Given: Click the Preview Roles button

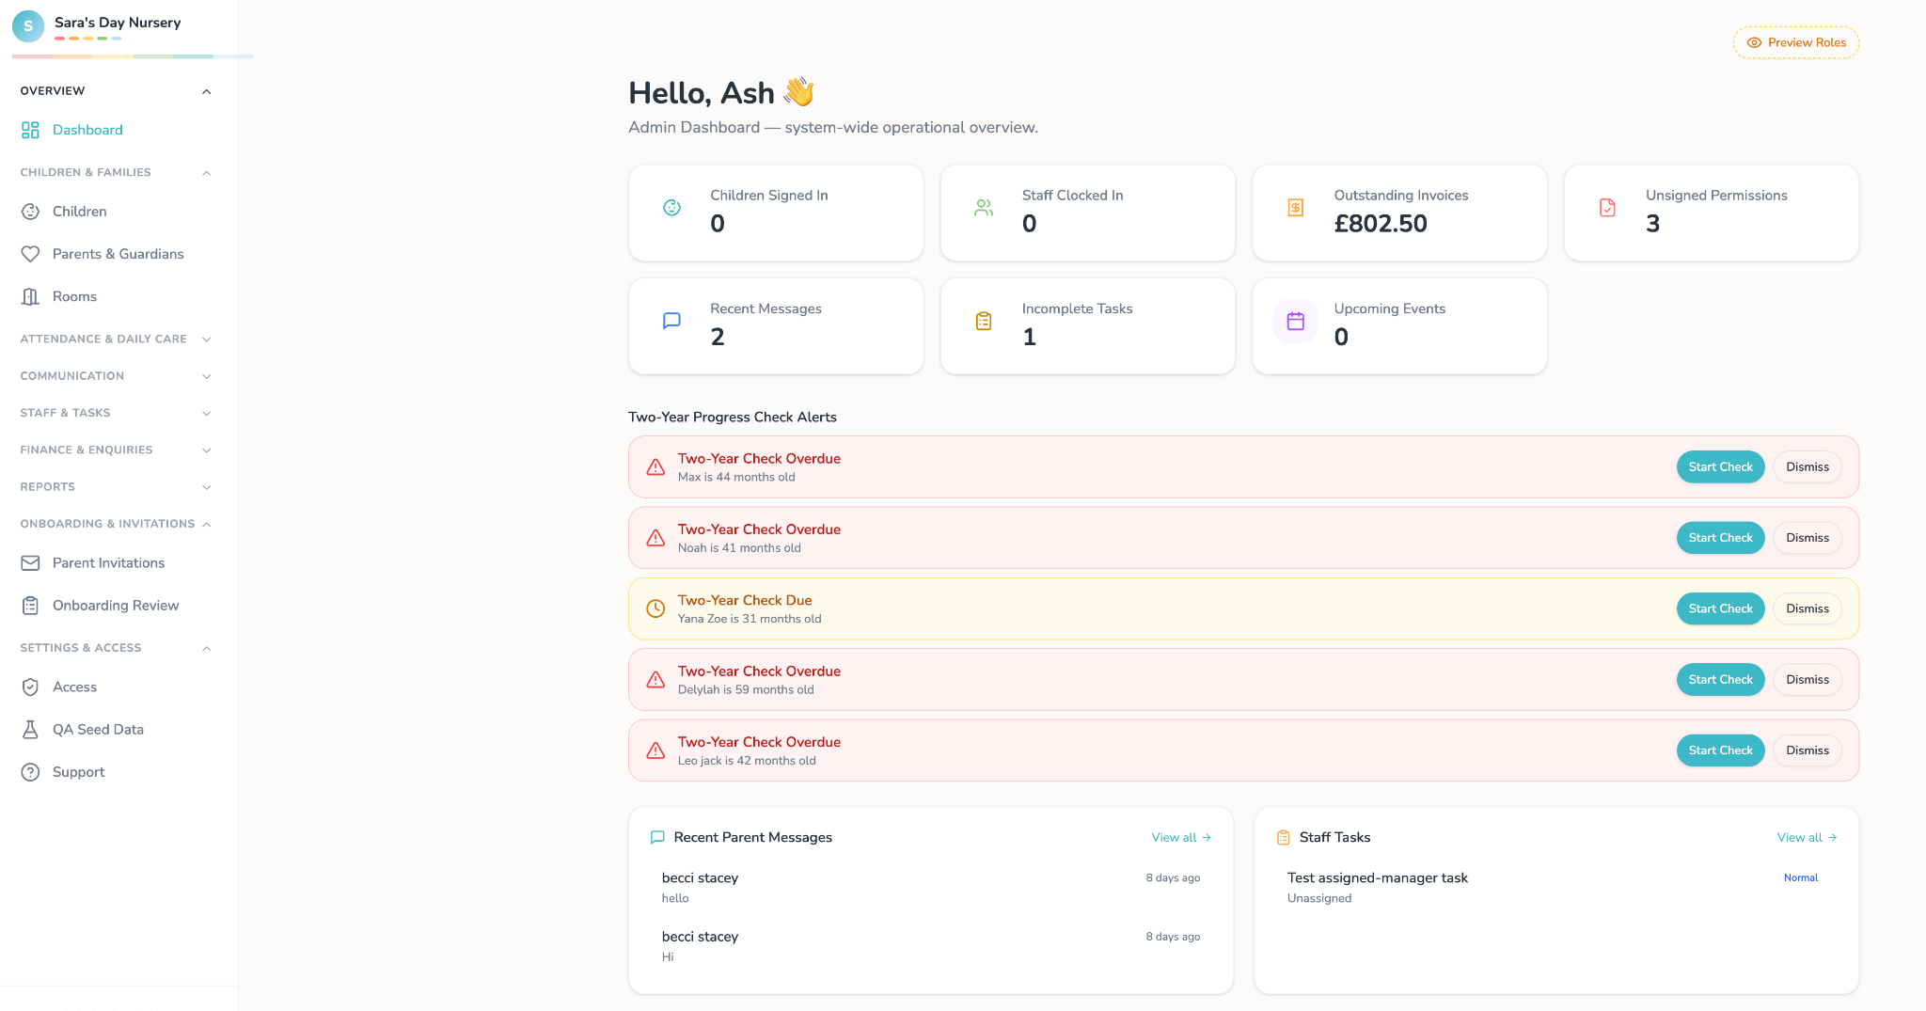Looking at the screenshot, I should click(x=1796, y=42).
